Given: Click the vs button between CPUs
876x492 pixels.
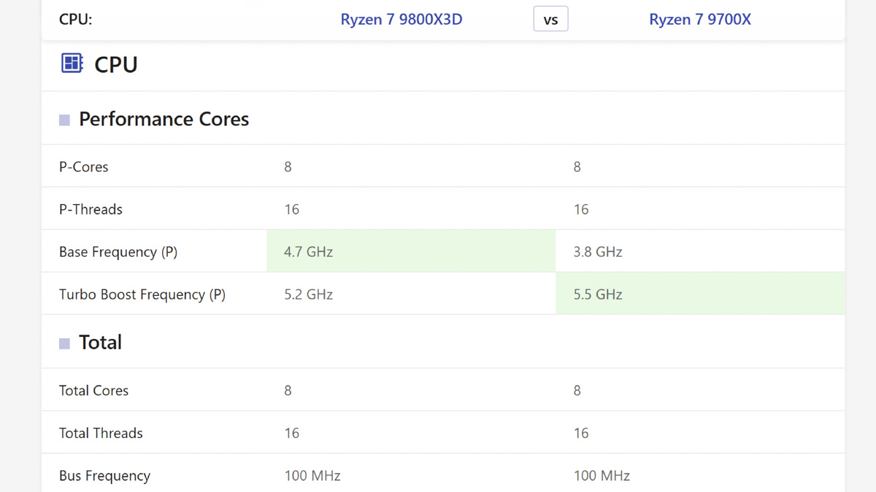Looking at the screenshot, I should point(551,20).
